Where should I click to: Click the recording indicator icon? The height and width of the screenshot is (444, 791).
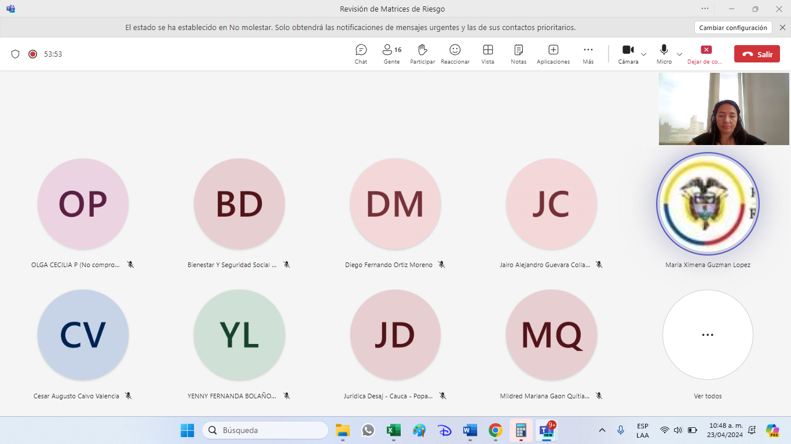(33, 54)
